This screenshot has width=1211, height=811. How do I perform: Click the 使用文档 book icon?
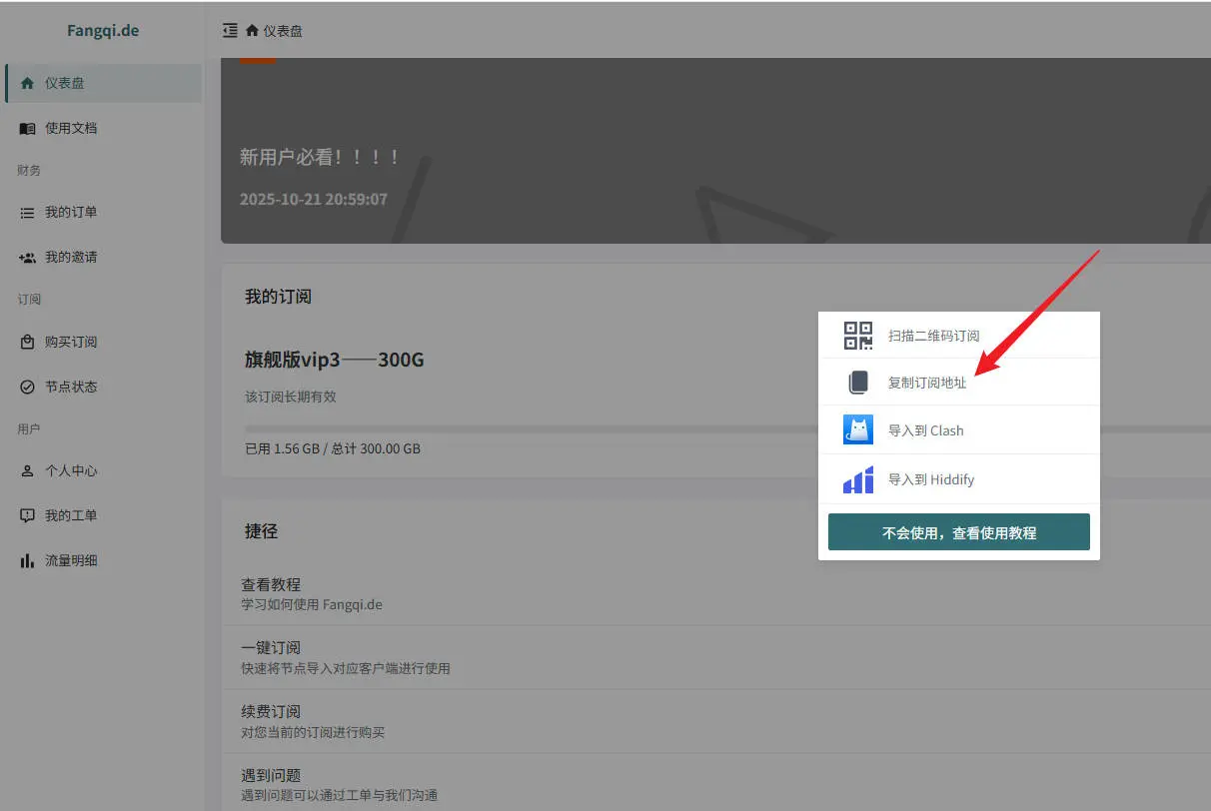27,128
